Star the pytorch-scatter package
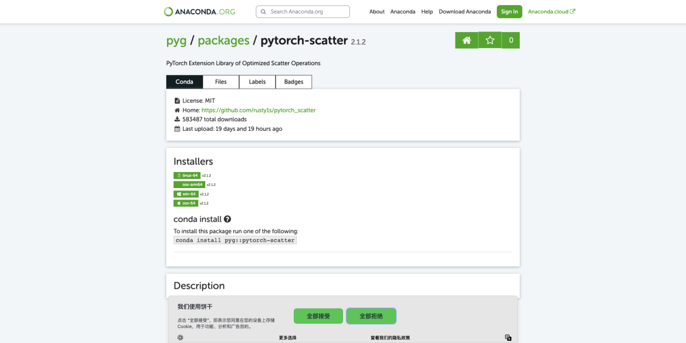 pos(489,40)
